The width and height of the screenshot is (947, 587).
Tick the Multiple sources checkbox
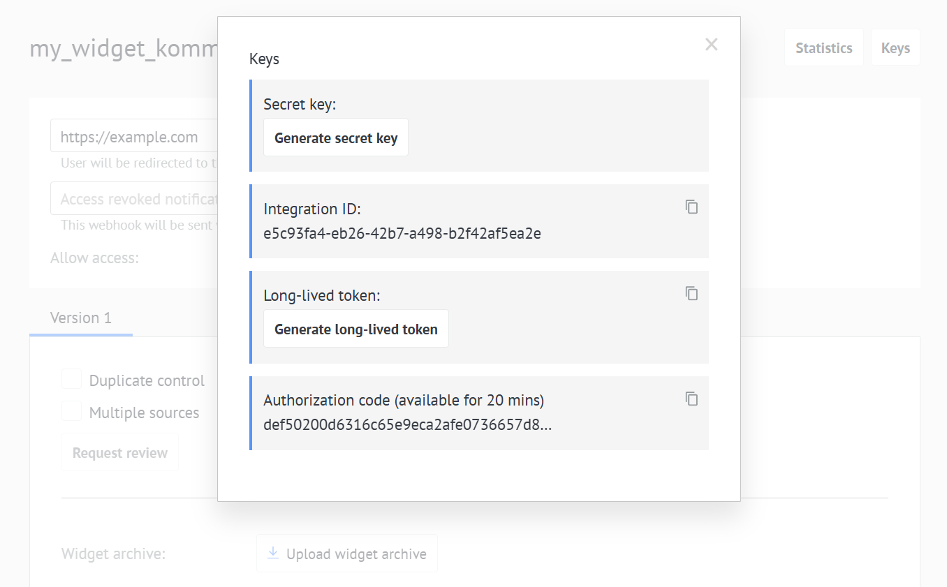point(72,412)
